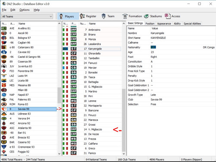Click the DR Congo flag next to Kanyengele
Screen dimensions: 216x162
(65, 49)
